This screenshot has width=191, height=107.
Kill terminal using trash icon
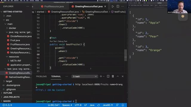click(x=113, y=76)
